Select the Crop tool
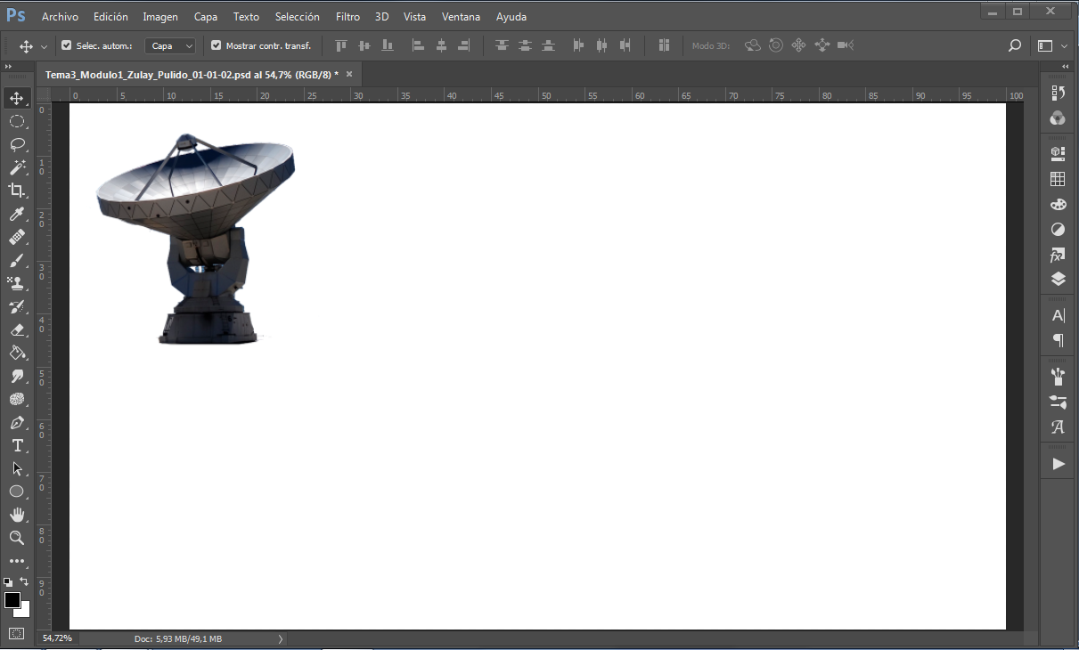 click(17, 191)
